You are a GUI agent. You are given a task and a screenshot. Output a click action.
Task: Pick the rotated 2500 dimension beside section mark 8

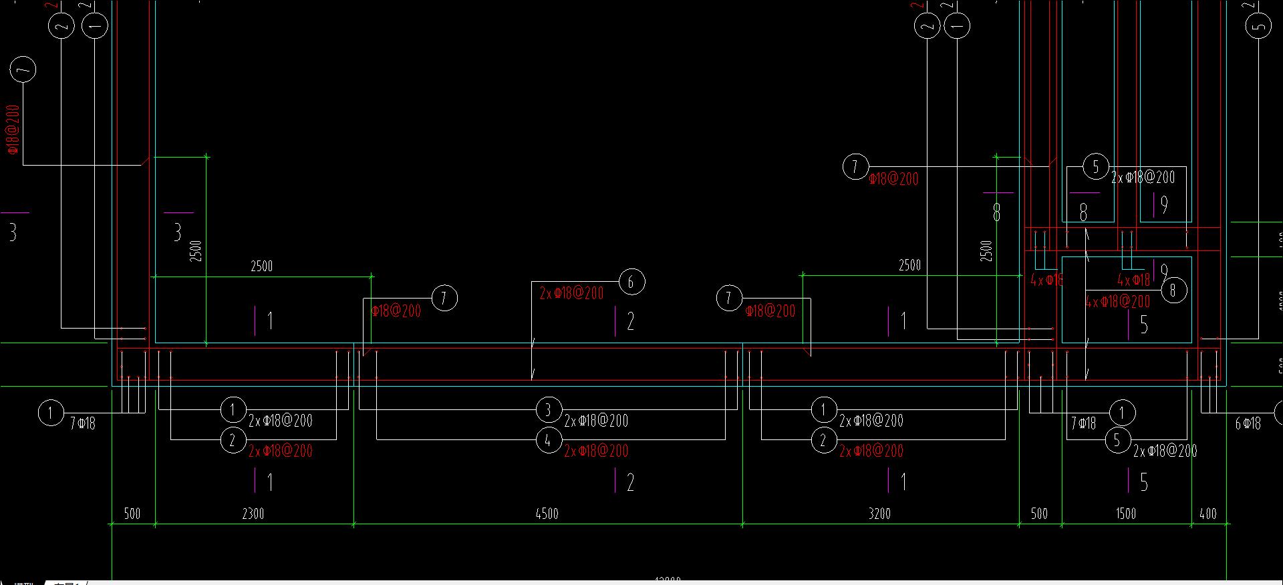[x=986, y=250]
